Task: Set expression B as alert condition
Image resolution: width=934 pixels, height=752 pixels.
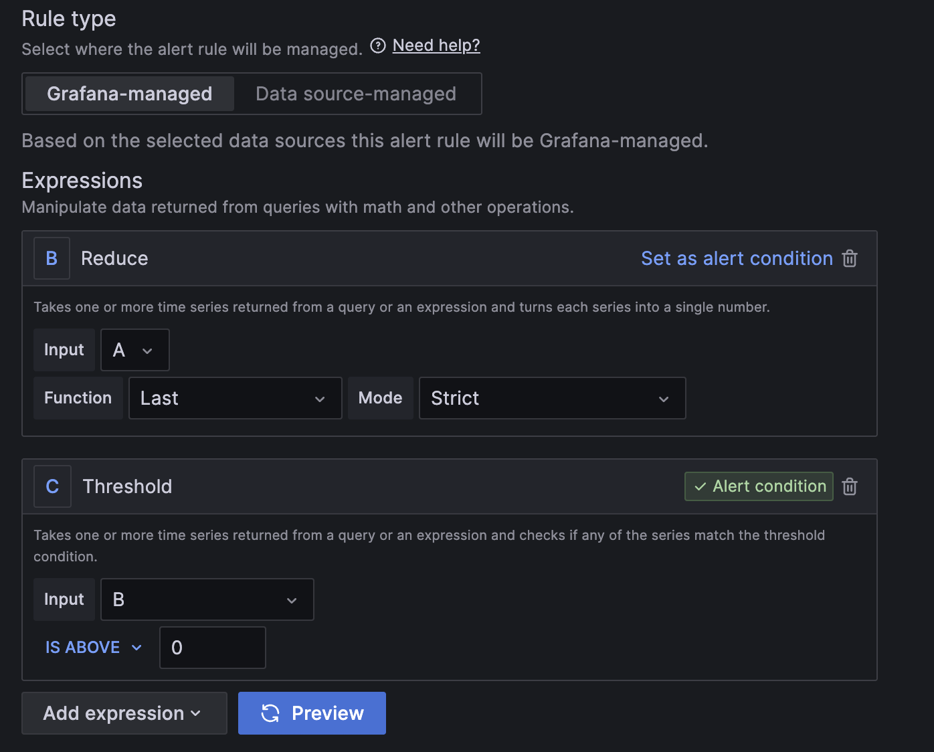Action: pos(737,258)
